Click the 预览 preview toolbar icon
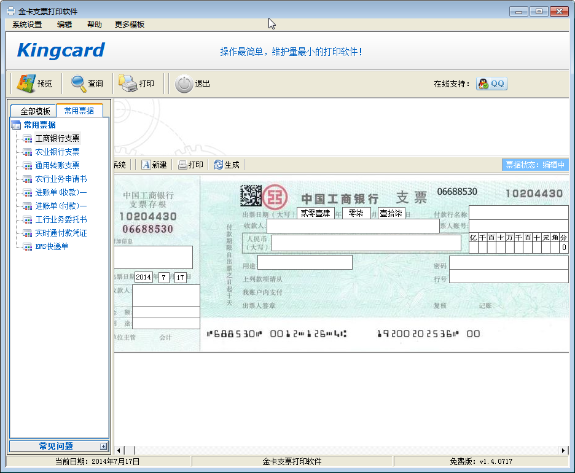Screen dimensions: 575x473 (x=25, y=84)
